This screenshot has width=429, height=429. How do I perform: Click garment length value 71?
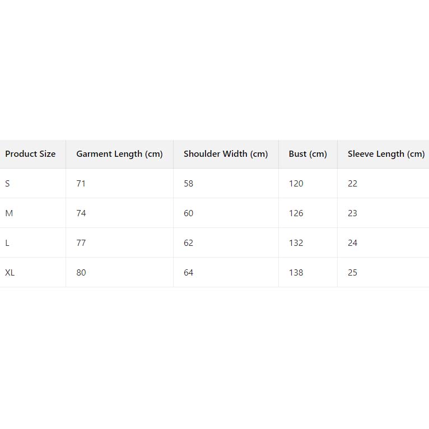coord(81,184)
